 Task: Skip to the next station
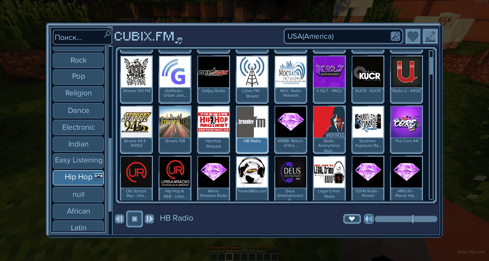[150, 219]
